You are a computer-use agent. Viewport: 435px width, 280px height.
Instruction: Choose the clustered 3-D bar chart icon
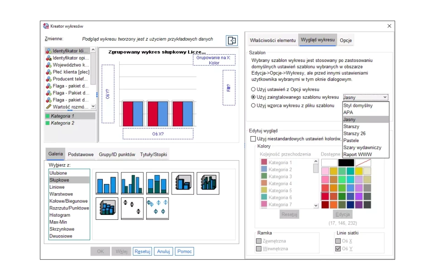coord(208,183)
